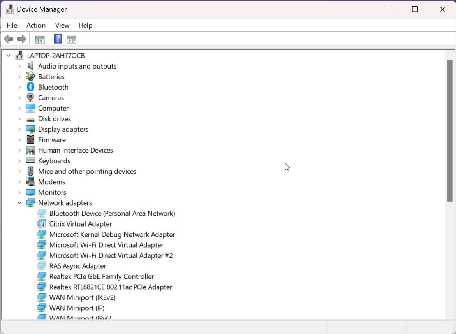456x334 pixels.
Task: Click the Back arrow toolbar icon
Action: tap(9, 39)
